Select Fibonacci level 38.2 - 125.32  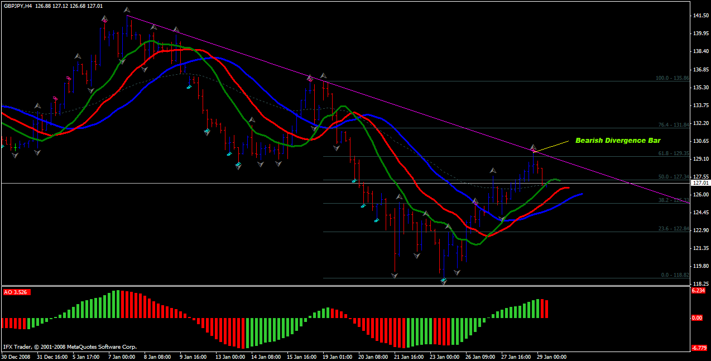tap(674, 200)
